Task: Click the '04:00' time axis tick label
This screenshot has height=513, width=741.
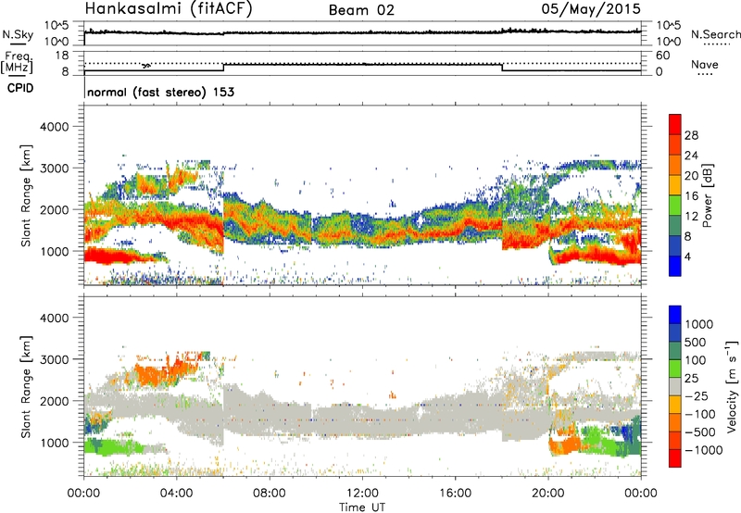Action: coord(176,494)
